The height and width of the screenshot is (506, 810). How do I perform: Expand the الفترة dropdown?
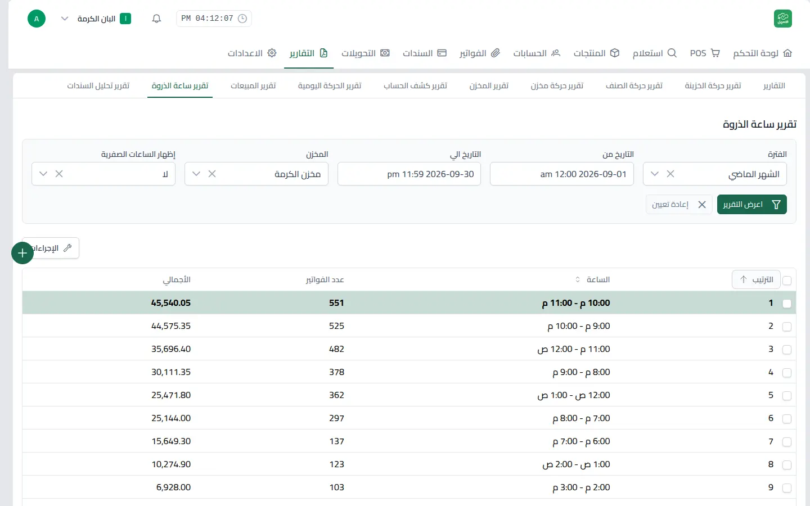click(655, 174)
